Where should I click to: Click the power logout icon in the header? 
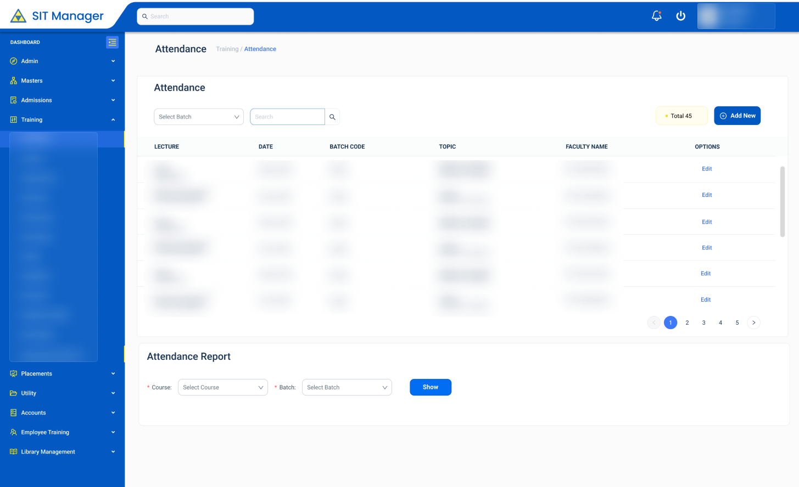(x=681, y=16)
